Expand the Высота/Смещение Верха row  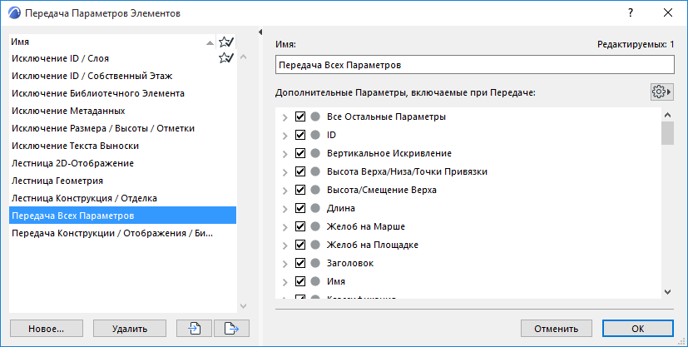tap(286, 190)
